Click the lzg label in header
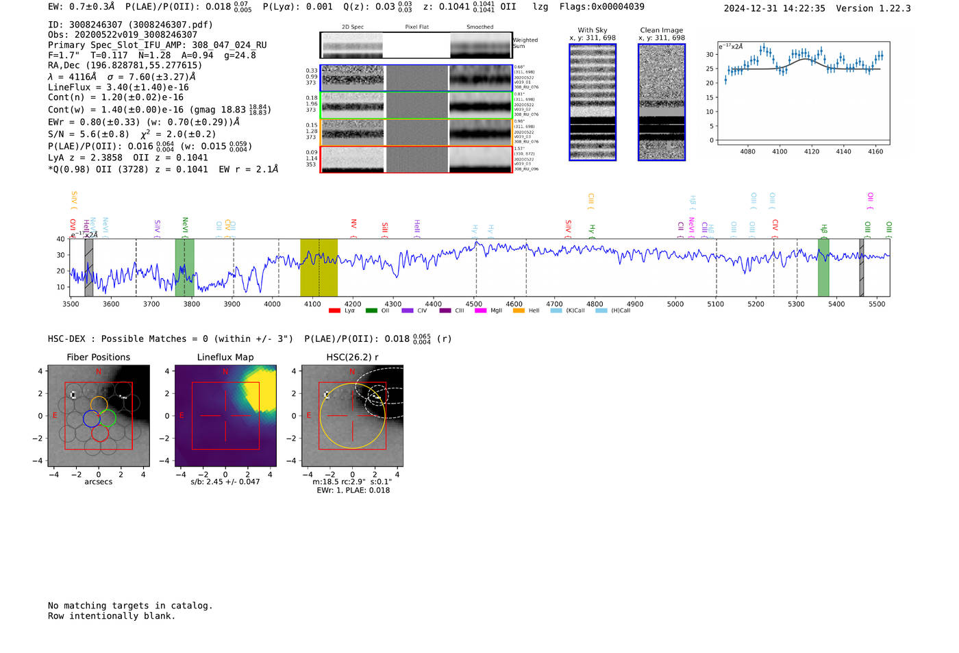This screenshot has height=653, width=959. coord(540,7)
